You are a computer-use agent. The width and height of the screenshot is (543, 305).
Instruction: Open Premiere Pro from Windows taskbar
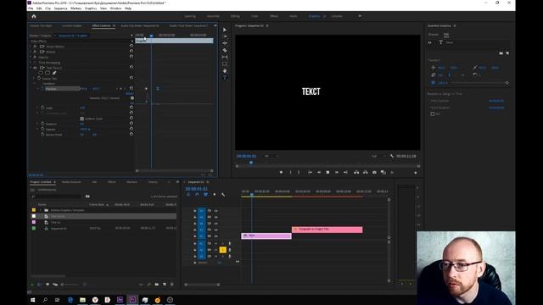(x=132, y=299)
